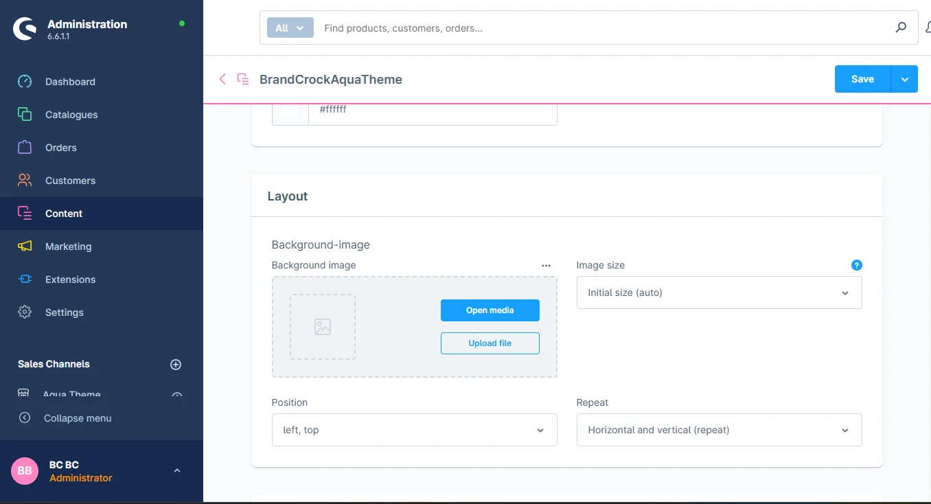Expand the Image size dropdown
The height and width of the screenshot is (504, 931).
pyautogui.click(x=719, y=293)
